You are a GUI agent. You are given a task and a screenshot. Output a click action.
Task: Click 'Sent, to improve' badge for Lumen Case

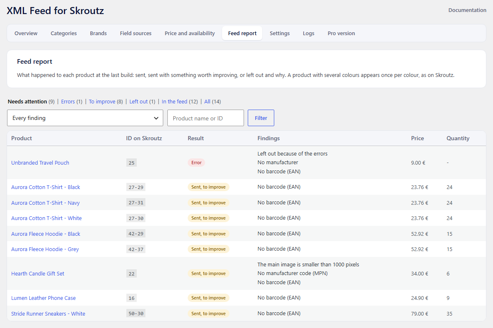(x=208, y=298)
